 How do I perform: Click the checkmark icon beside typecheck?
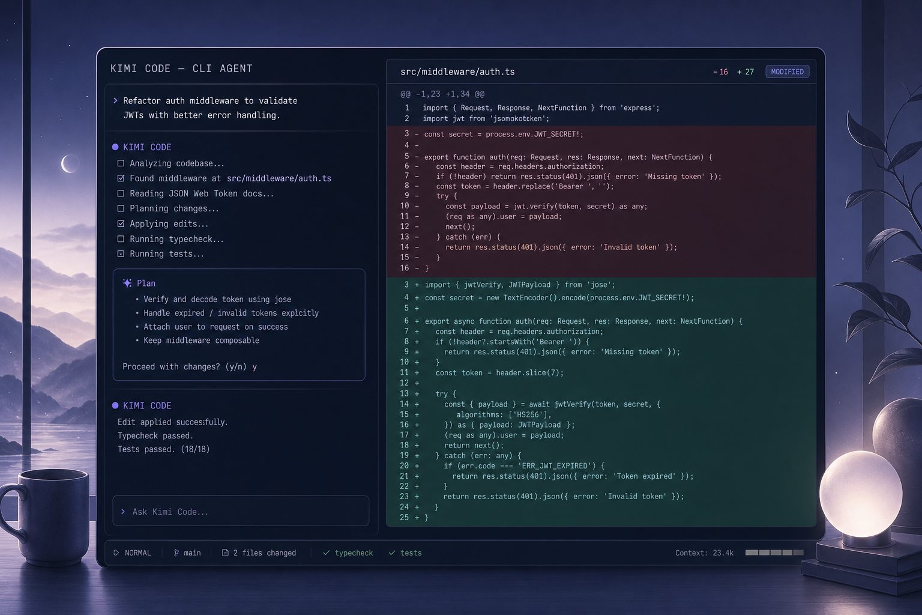(x=326, y=553)
